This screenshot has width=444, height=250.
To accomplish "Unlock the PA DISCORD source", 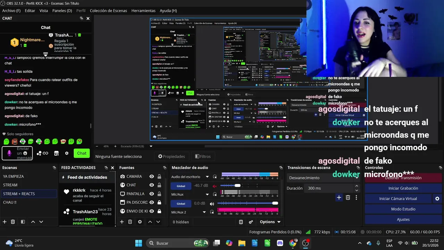I will pyautogui.click(x=159, y=202).
